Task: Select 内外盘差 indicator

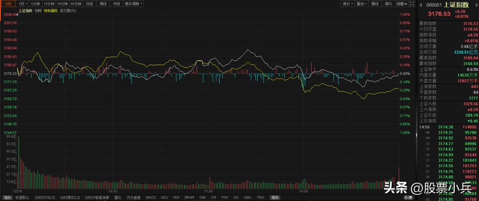Action: click(133, 197)
